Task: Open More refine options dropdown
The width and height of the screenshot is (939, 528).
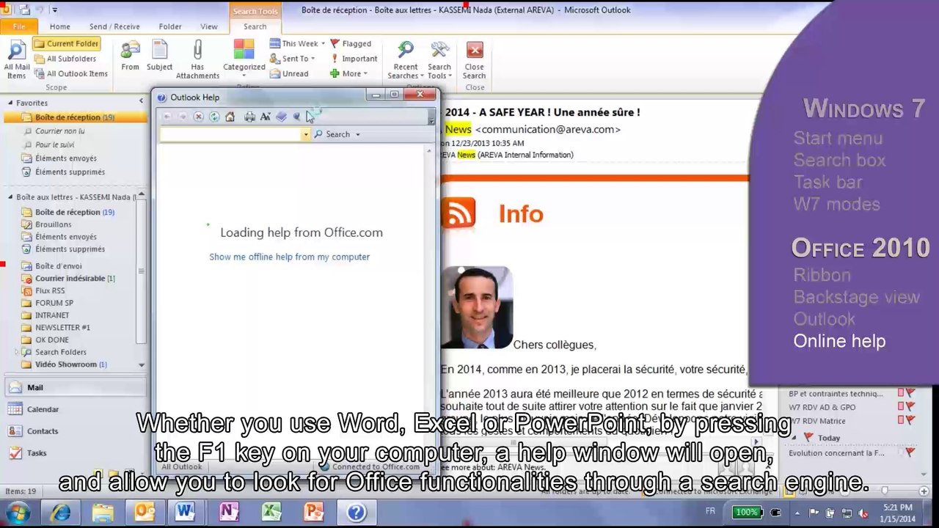Action: (348, 73)
